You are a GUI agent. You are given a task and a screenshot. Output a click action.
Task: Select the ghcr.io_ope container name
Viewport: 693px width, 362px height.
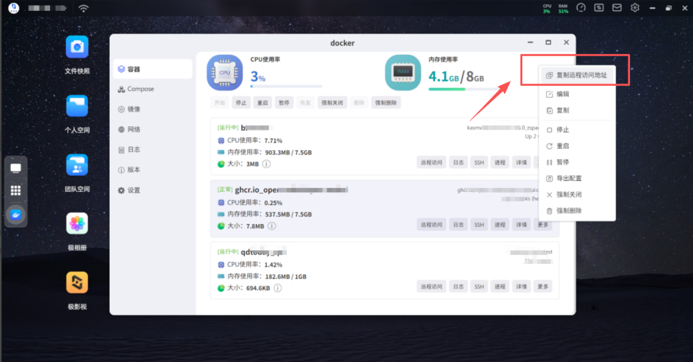[x=291, y=189]
